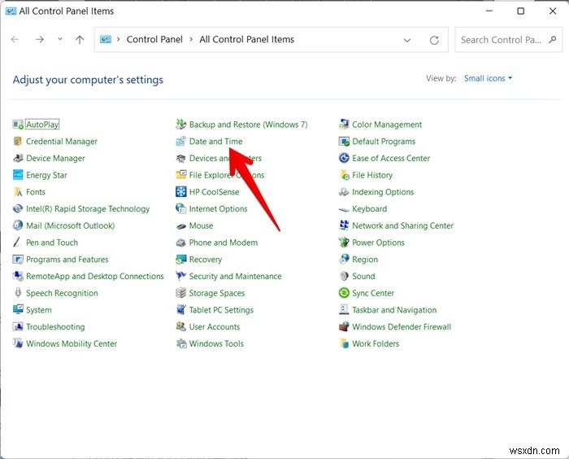Click the Network and Sharing Center icon
The height and width of the screenshot is (459, 569).
344,225
